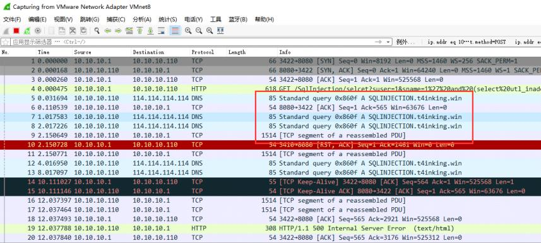The image size is (541, 243).
Task: Sort by the Info column header
Action: 409,52
